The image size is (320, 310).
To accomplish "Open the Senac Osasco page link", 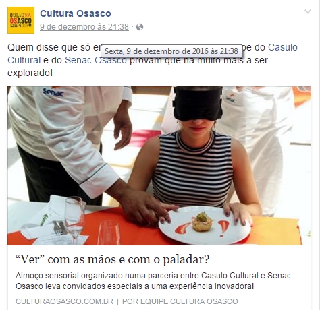I will pyautogui.click(x=96, y=60).
